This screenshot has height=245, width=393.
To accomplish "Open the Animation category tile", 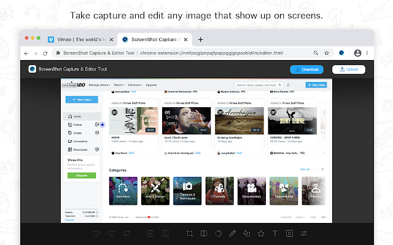I will pos(123,190).
